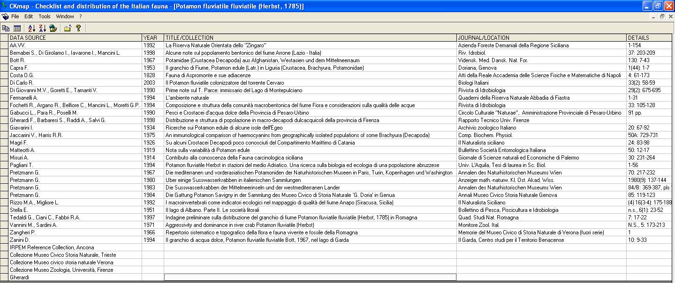This screenshot has width=675, height=283.
Task: Open the File menu
Action: pos(15,16)
